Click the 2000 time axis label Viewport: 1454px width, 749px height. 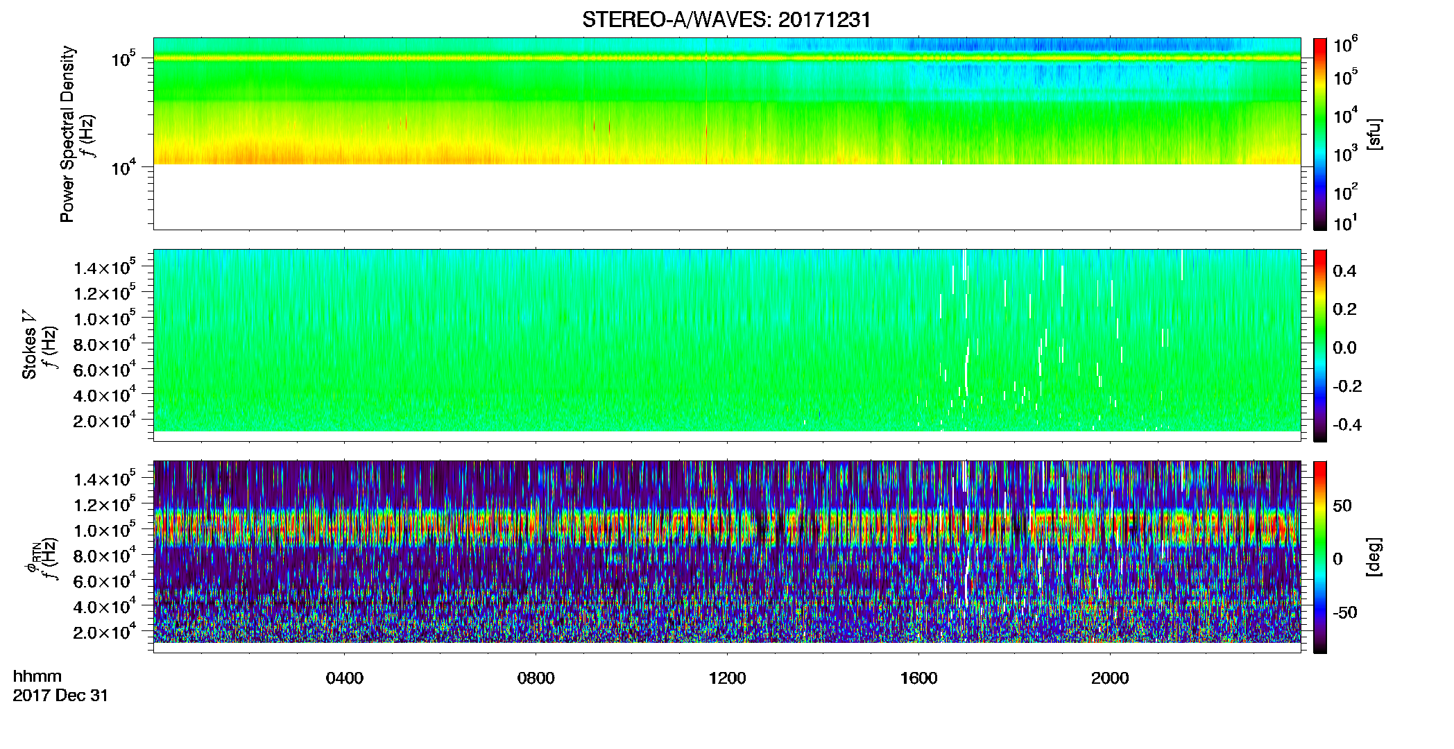point(1110,678)
